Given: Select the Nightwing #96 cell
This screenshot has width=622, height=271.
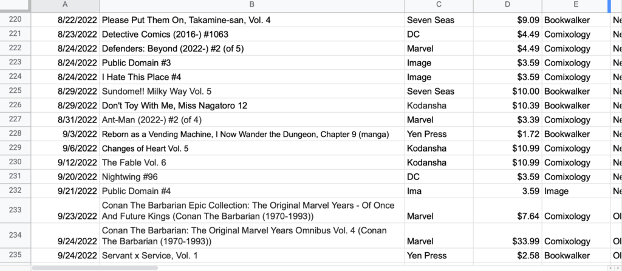Looking at the screenshot, I should click(252, 177).
